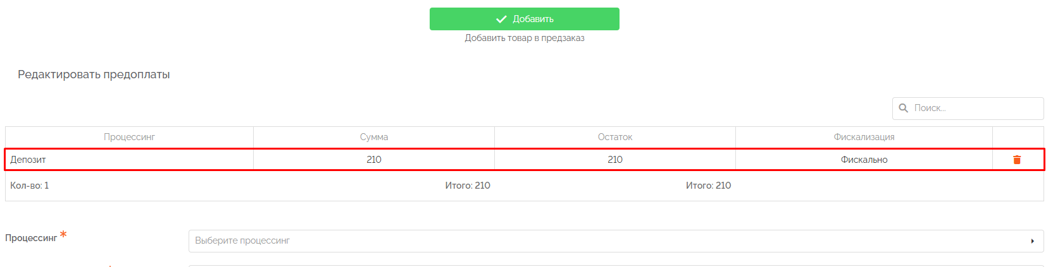This screenshot has width=1053, height=267.
Task: Select the Депозит cell in the table
Action: [28, 160]
